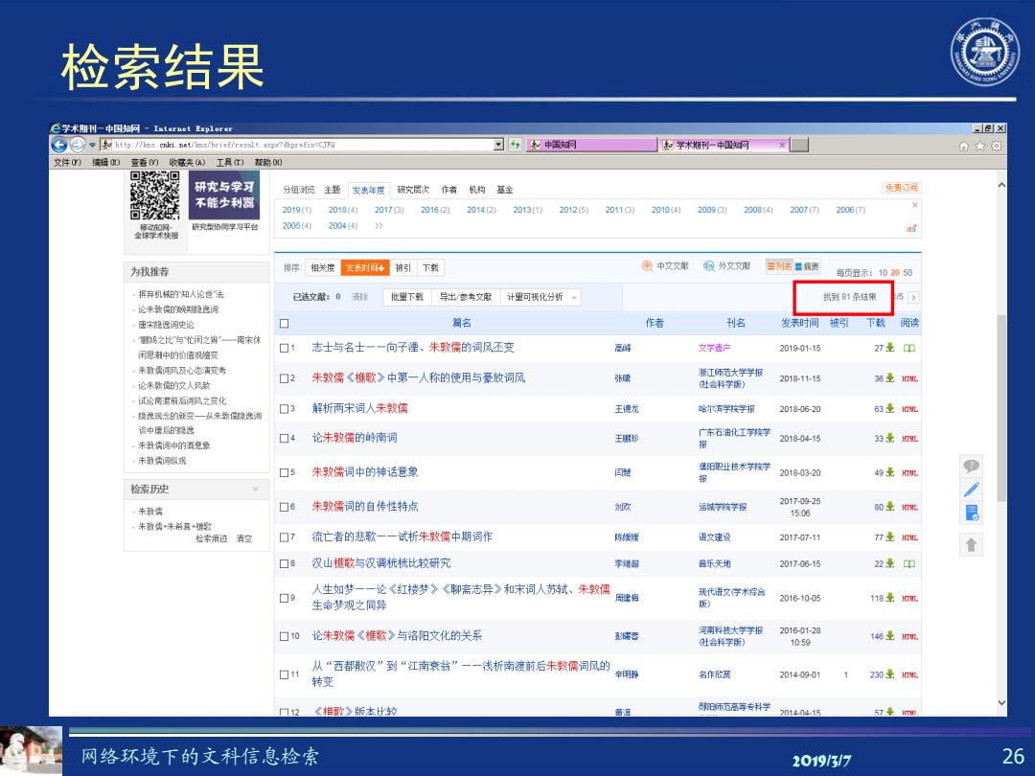Open the 免费订阅 link

[901, 188]
